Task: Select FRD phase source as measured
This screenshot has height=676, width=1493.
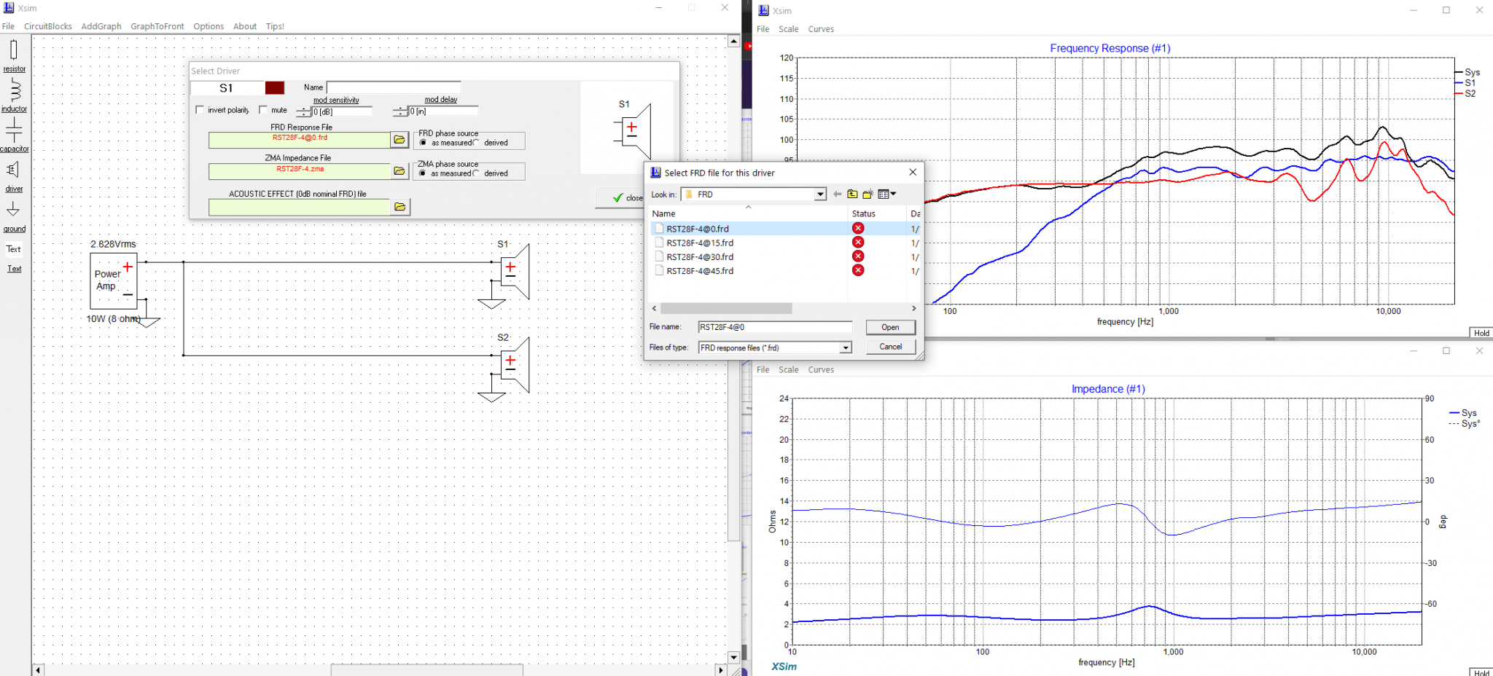Action: [424, 143]
